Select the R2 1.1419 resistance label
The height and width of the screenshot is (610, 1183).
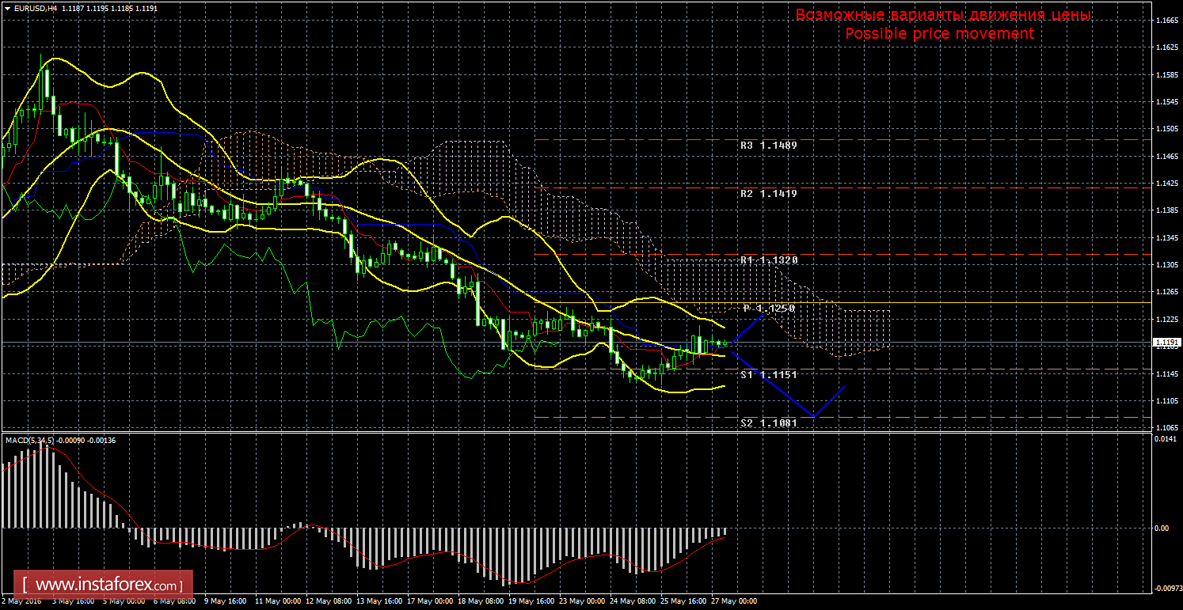pyautogui.click(x=768, y=193)
